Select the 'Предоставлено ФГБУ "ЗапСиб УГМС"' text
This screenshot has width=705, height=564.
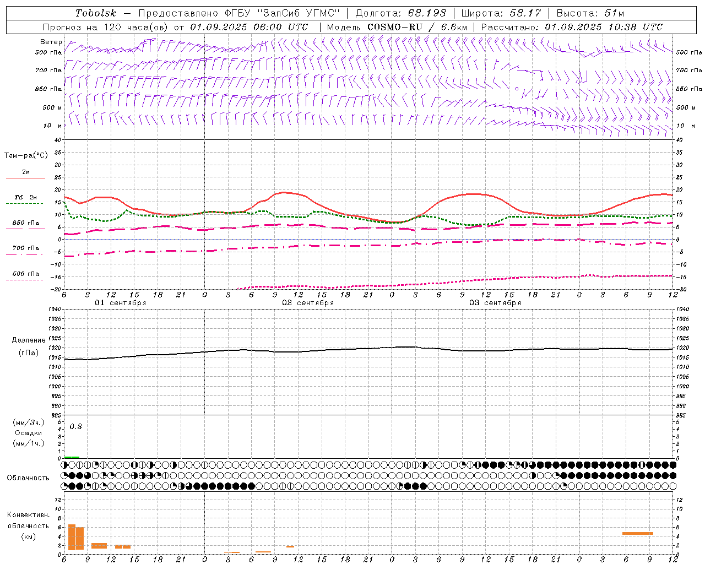pos(240,13)
